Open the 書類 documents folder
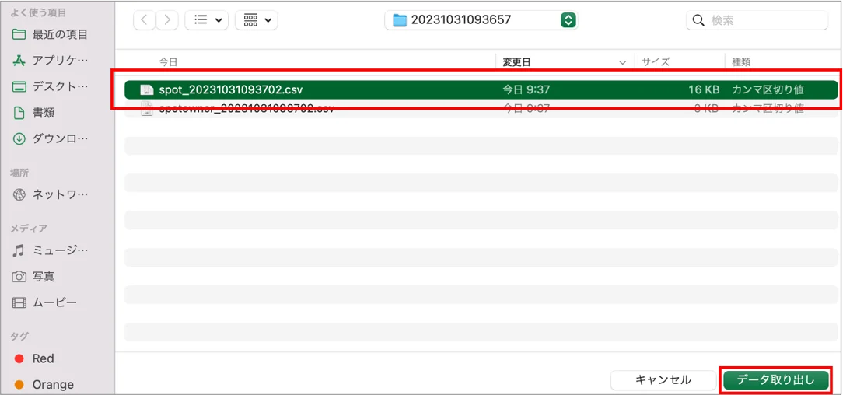Viewport: 843px width, 395px height. (33, 113)
